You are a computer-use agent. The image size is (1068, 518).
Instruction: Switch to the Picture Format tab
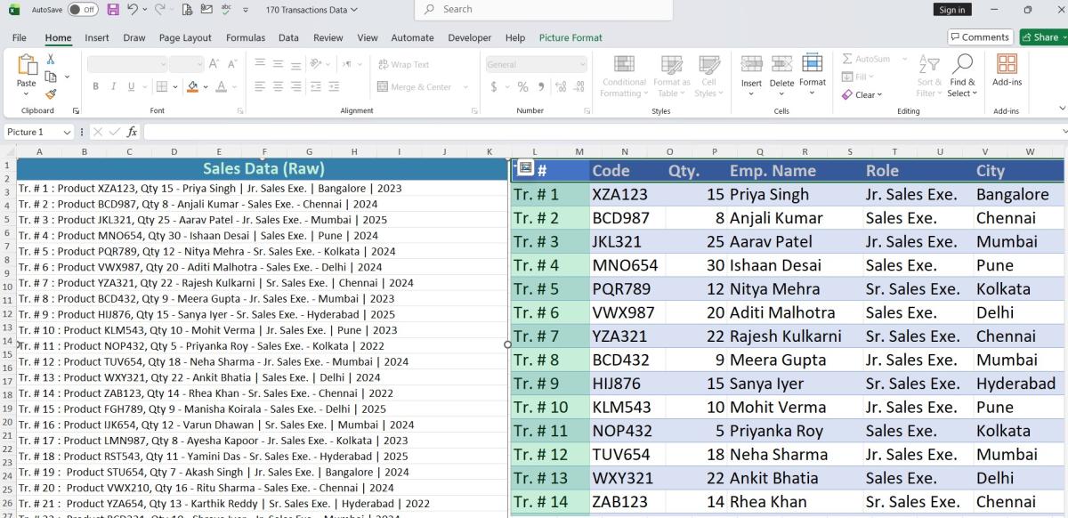[570, 37]
